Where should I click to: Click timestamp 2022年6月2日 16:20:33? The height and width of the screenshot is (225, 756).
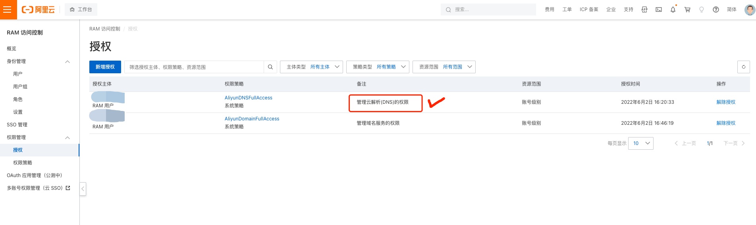[648, 102]
